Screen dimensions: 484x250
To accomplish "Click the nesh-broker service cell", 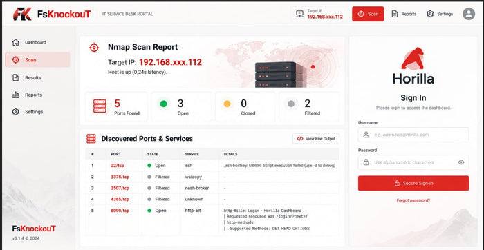I will [x=197, y=188].
